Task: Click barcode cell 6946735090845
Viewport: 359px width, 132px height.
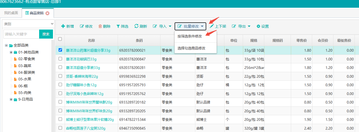Action: [x=139, y=129]
